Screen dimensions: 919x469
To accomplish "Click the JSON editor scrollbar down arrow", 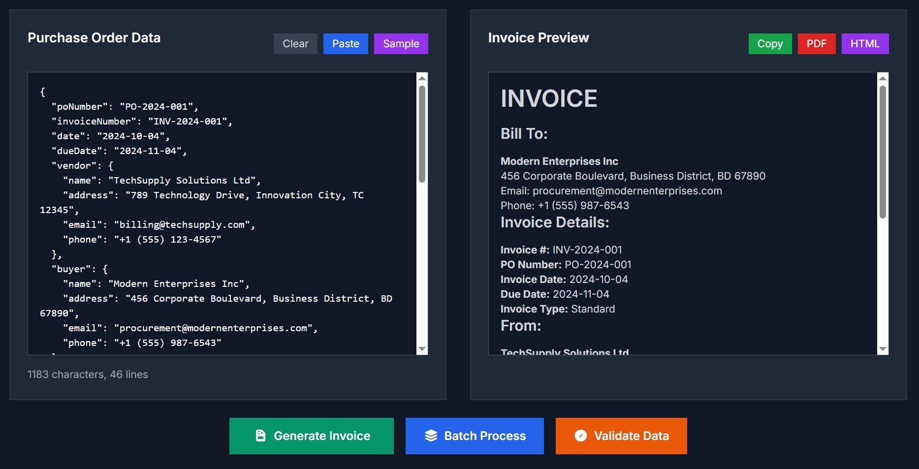I will 422,349.
